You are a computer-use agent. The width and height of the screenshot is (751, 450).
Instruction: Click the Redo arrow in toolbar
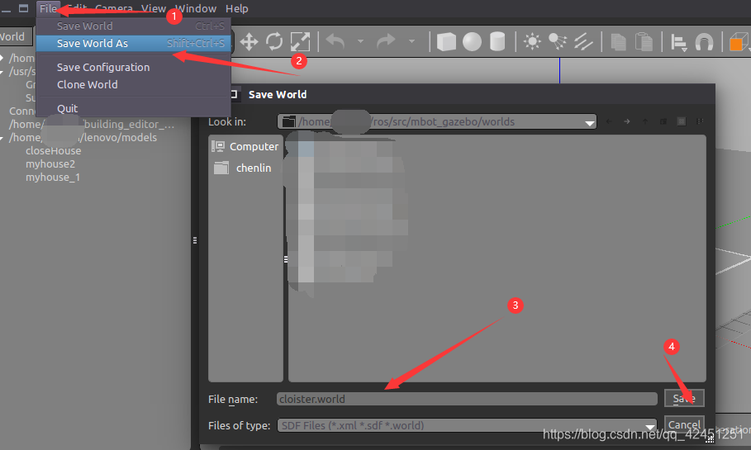point(386,41)
